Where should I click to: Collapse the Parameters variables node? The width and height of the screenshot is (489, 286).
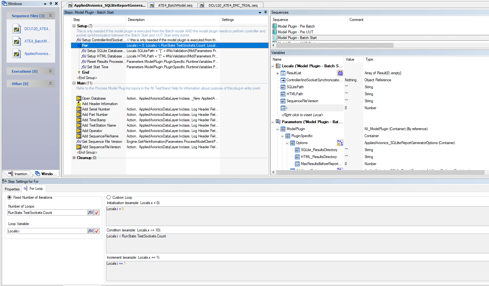point(273,122)
